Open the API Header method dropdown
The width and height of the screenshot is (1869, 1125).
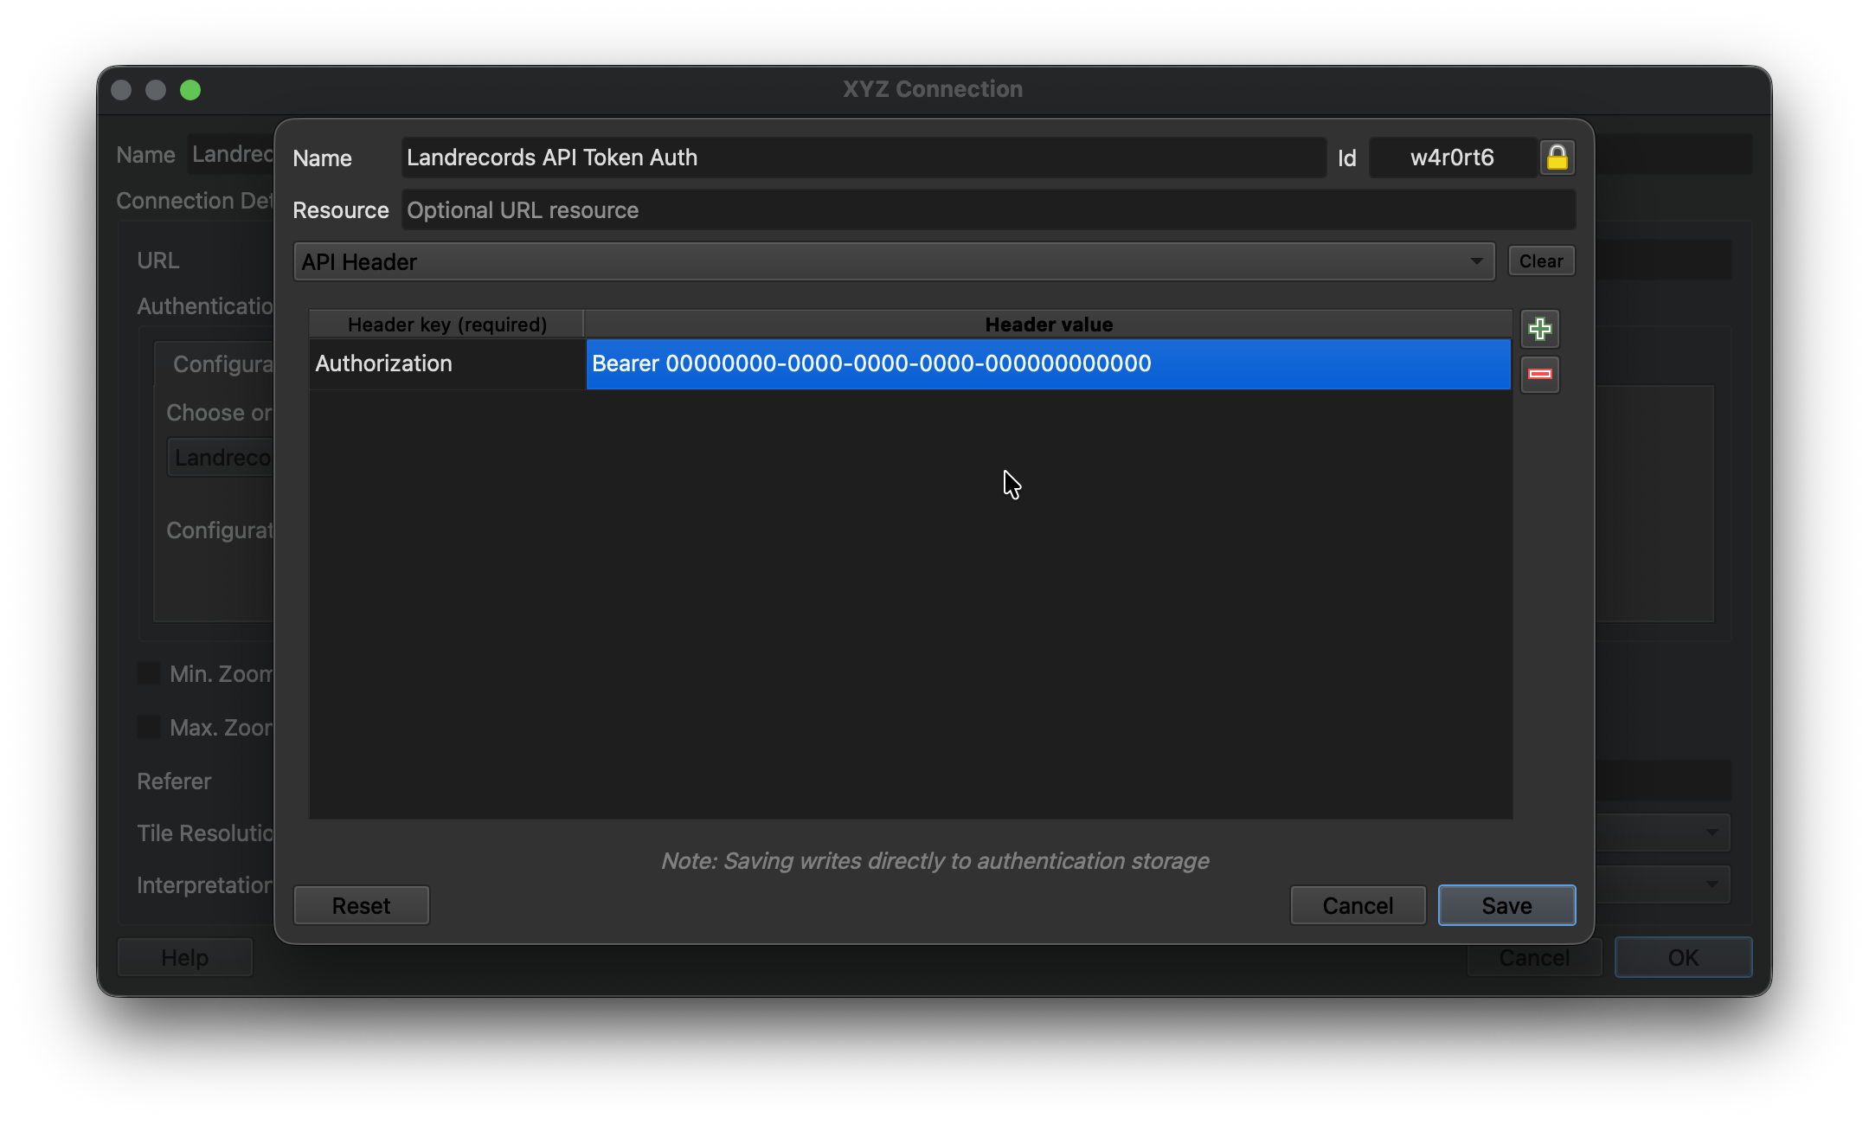[x=893, y=261]
